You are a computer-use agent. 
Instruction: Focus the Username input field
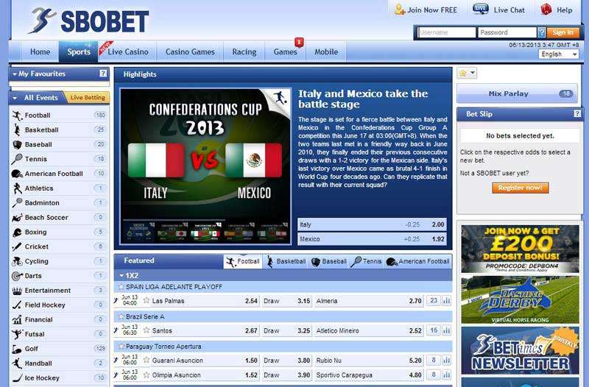point(447,32)
